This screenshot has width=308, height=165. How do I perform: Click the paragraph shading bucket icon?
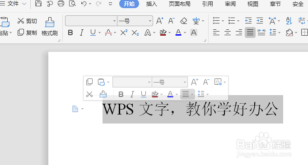(x=289, y=32)
